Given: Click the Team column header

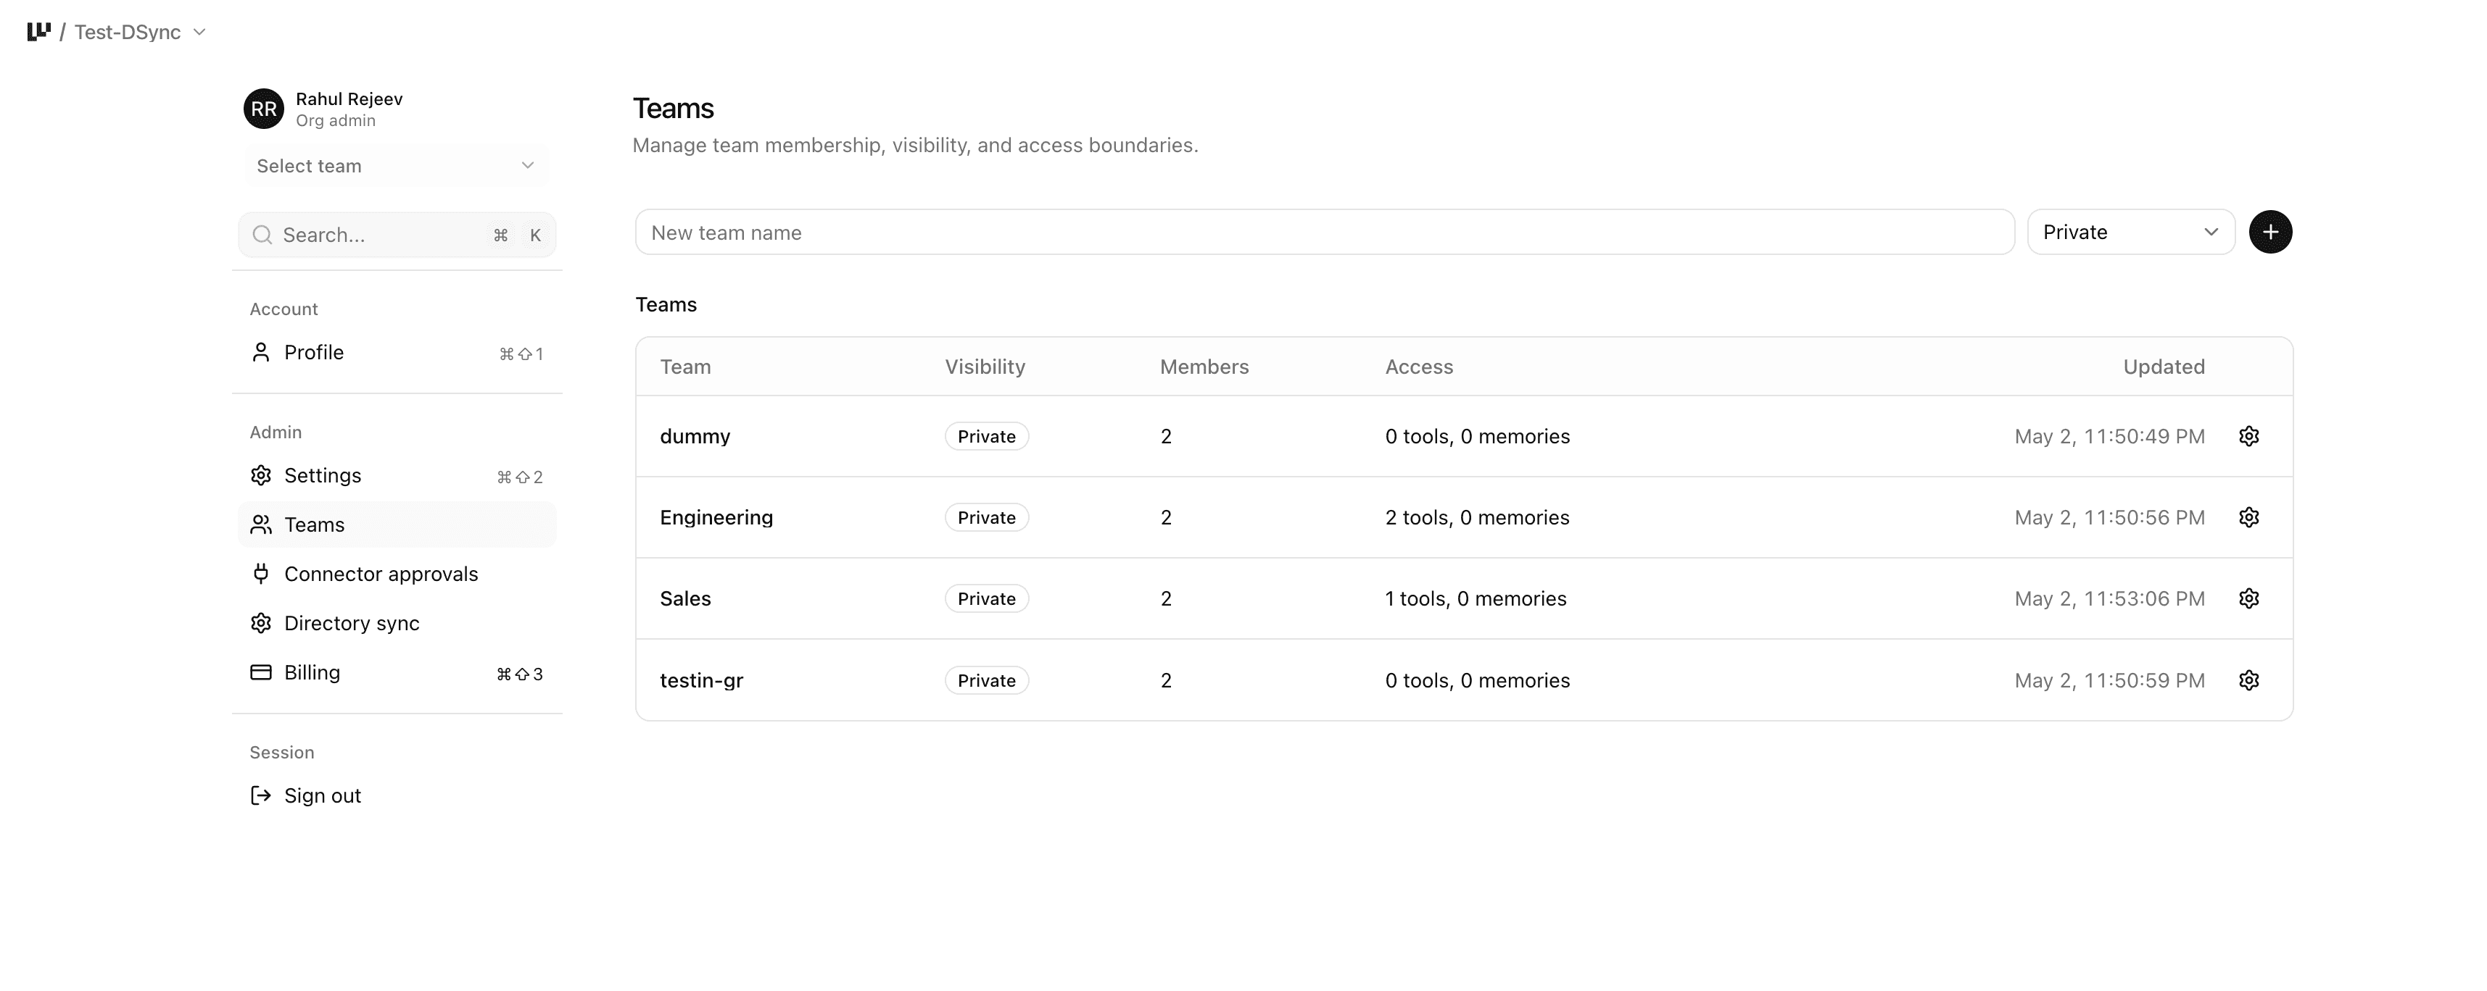Looking at the screenshot, I should tap(685, 367).
